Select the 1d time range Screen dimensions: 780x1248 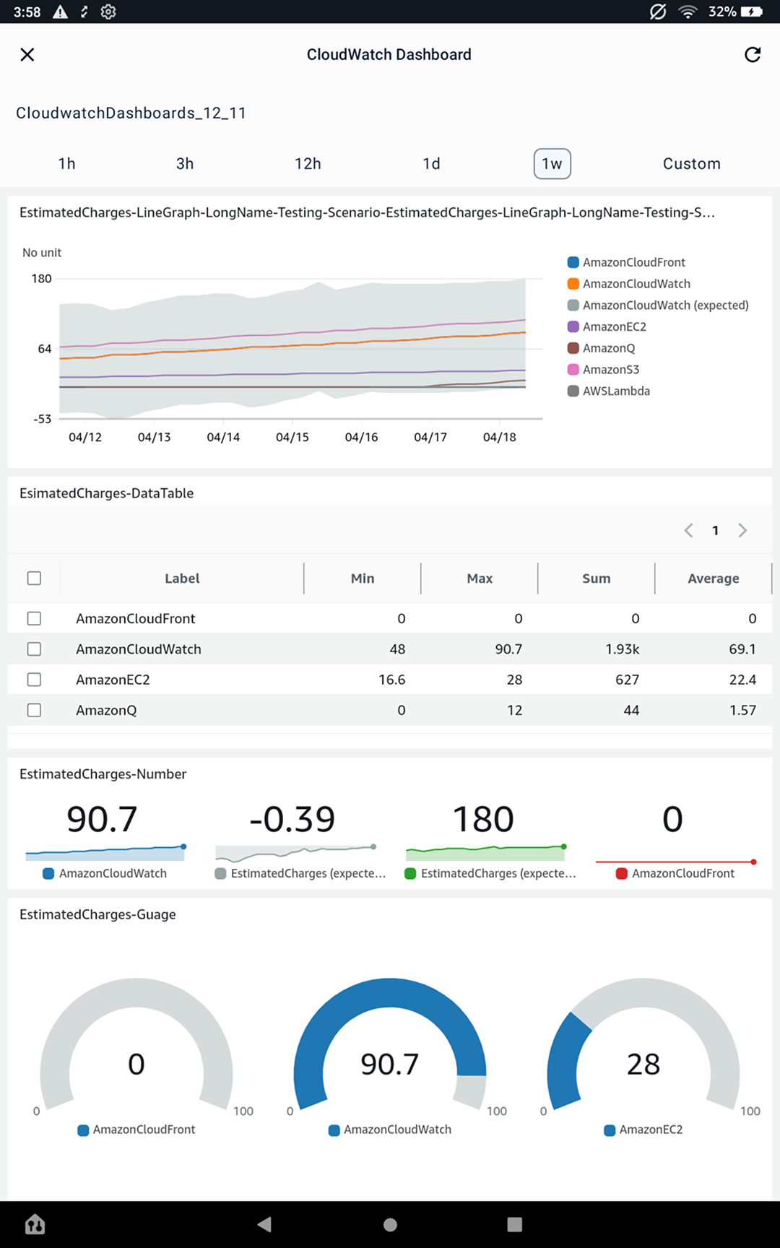(432, 164)
